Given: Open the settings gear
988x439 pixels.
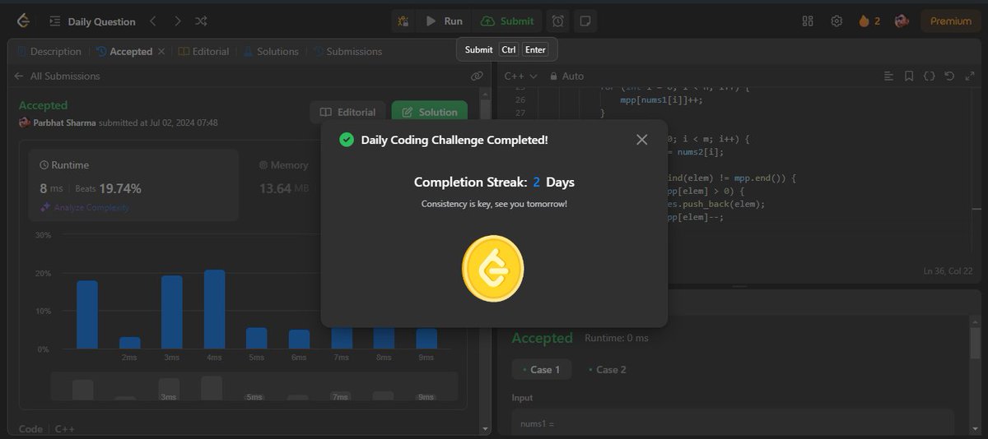Looking at the screenshot, I should (837, 21).
